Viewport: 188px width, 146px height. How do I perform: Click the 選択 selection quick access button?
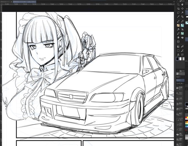(x=180, y=140)
